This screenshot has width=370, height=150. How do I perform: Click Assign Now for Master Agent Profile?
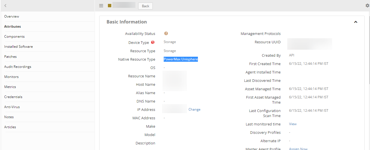tap(298, 149)
